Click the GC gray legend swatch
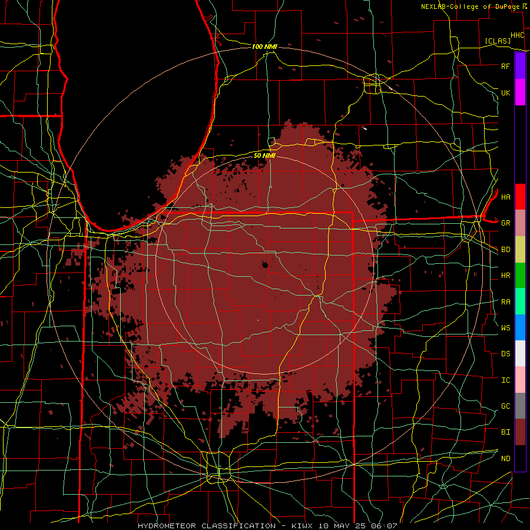The width and height of the screenshot is (530, 530). coord(520,406)
